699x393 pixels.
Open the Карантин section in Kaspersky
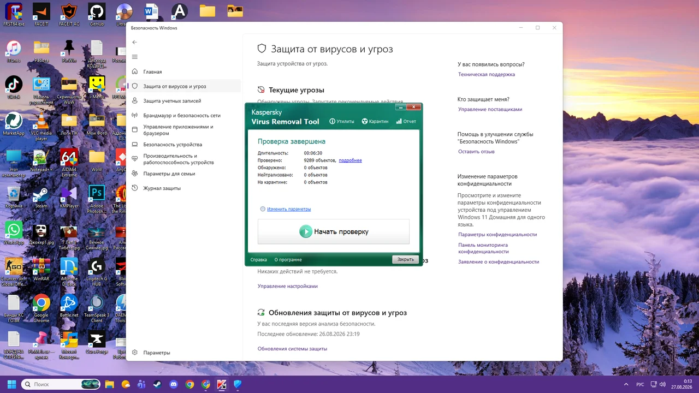[x=375, y=122]
